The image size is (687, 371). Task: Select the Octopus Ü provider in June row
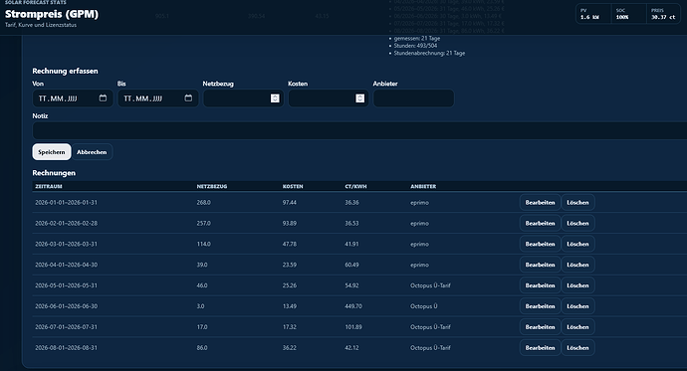pos(424,306)
